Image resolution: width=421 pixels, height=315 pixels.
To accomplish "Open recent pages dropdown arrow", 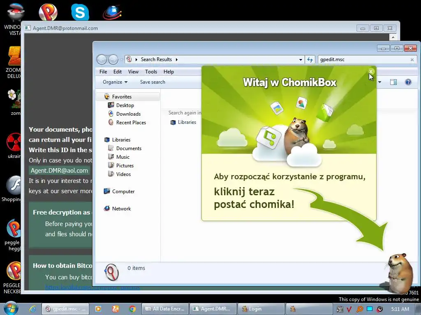I will tap(121, 59).
